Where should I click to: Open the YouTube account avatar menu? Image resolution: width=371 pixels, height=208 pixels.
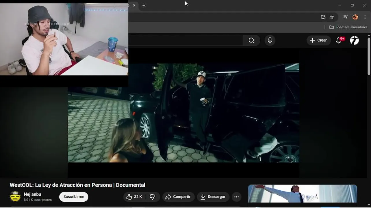354,40
